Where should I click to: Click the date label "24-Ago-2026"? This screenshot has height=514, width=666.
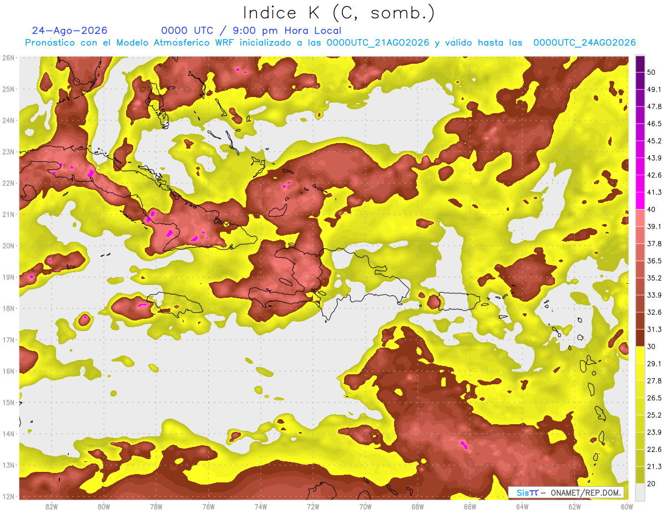[x=69, y=30]
